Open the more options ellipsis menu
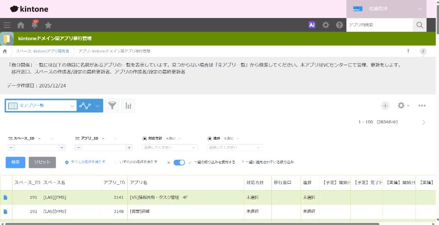 pyautogui.click(x=422, y=105)
